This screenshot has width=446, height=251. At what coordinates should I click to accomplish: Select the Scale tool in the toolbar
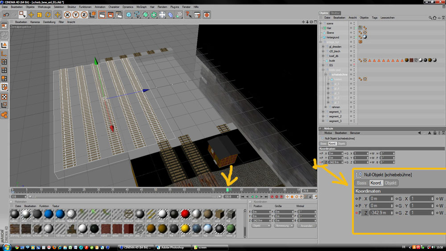pos(39,15)
